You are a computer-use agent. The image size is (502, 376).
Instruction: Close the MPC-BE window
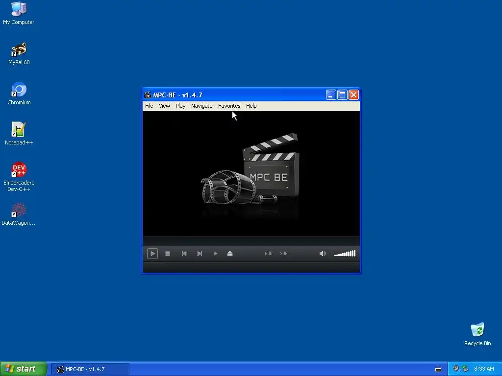pos(353,94)
